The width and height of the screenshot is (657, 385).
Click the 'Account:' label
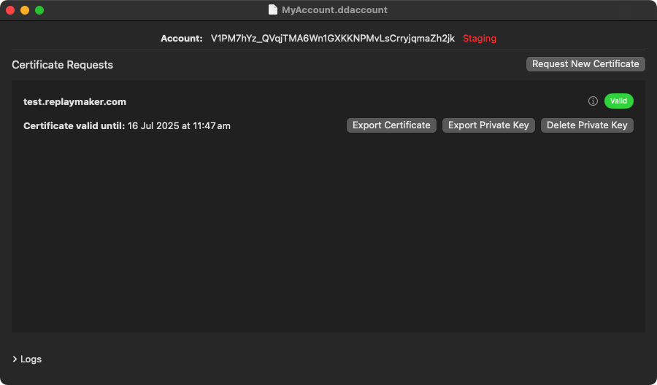point(182,38)
